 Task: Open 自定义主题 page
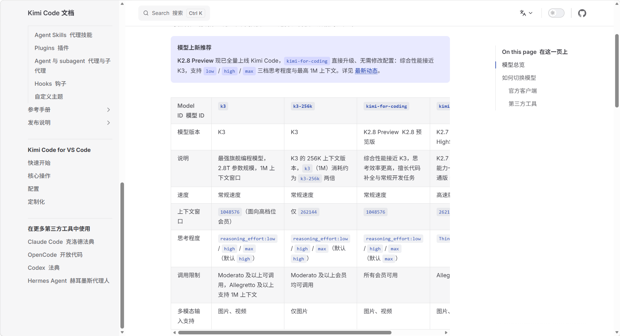pos(49,97)
